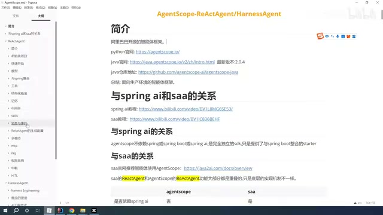The width and height of the screenshot is (383, 215).
Task: Open the 段落(P) menu
Action: 28,8
